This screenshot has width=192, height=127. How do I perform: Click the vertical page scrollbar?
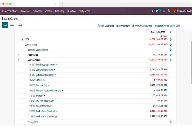(191, 63)
